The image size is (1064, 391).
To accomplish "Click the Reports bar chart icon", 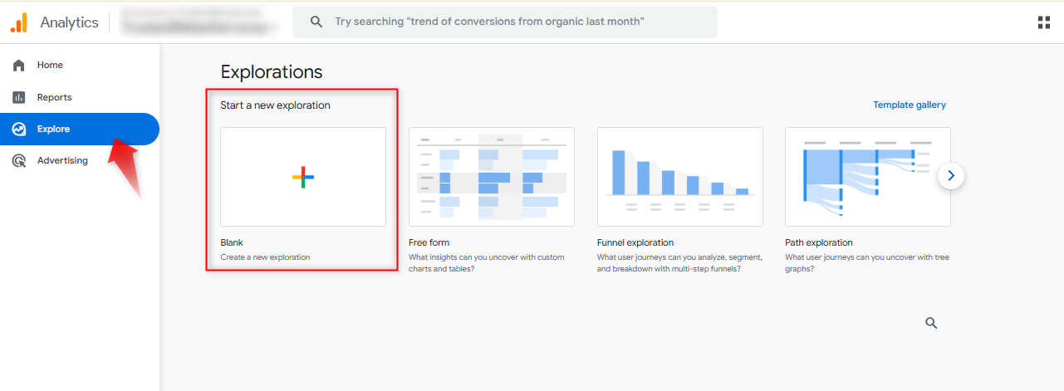I will tap(19, 97).
